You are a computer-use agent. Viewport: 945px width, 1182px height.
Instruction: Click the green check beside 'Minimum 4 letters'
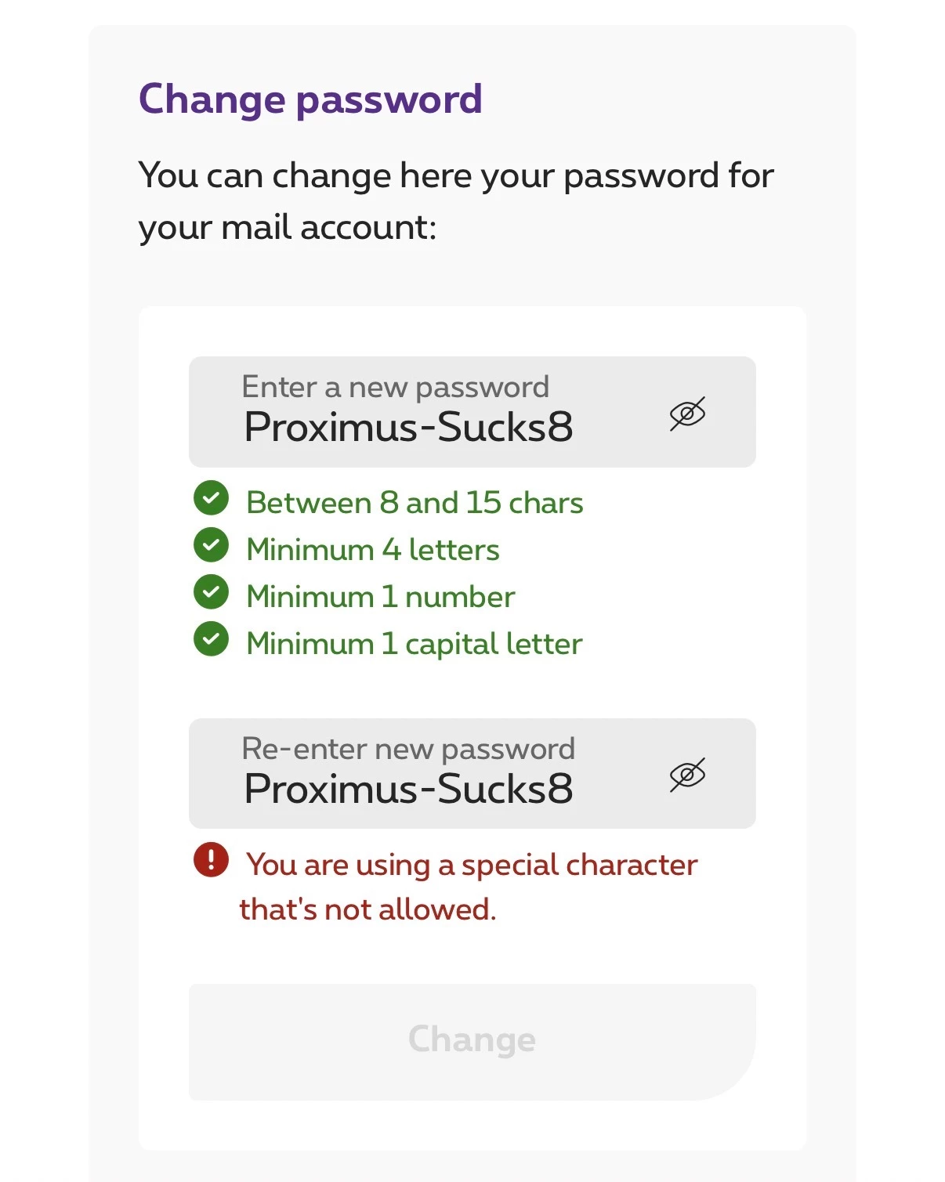211,545
